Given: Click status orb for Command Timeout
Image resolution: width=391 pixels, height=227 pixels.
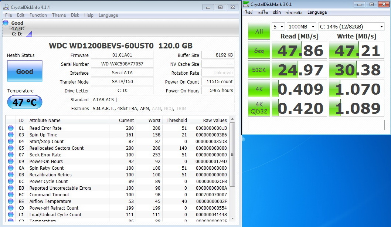Looking at the screenshot, I should tap(11, 194).
